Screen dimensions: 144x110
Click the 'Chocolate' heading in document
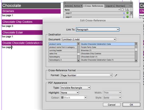click(12, 5)
